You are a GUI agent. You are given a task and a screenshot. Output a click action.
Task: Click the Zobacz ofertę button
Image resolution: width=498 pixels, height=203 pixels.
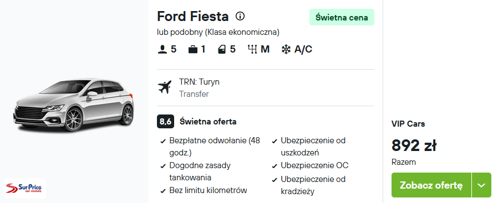pyautogui.click(x=431, y=185)
